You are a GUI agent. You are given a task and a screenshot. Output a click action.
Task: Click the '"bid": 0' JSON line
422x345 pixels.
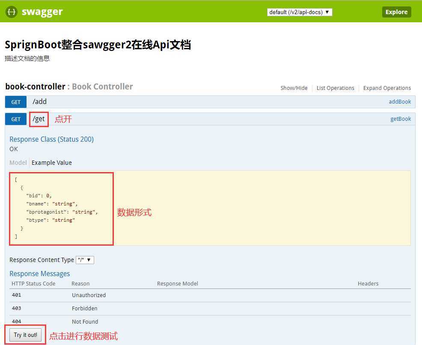pyautogui.click(x=39, y=196)
